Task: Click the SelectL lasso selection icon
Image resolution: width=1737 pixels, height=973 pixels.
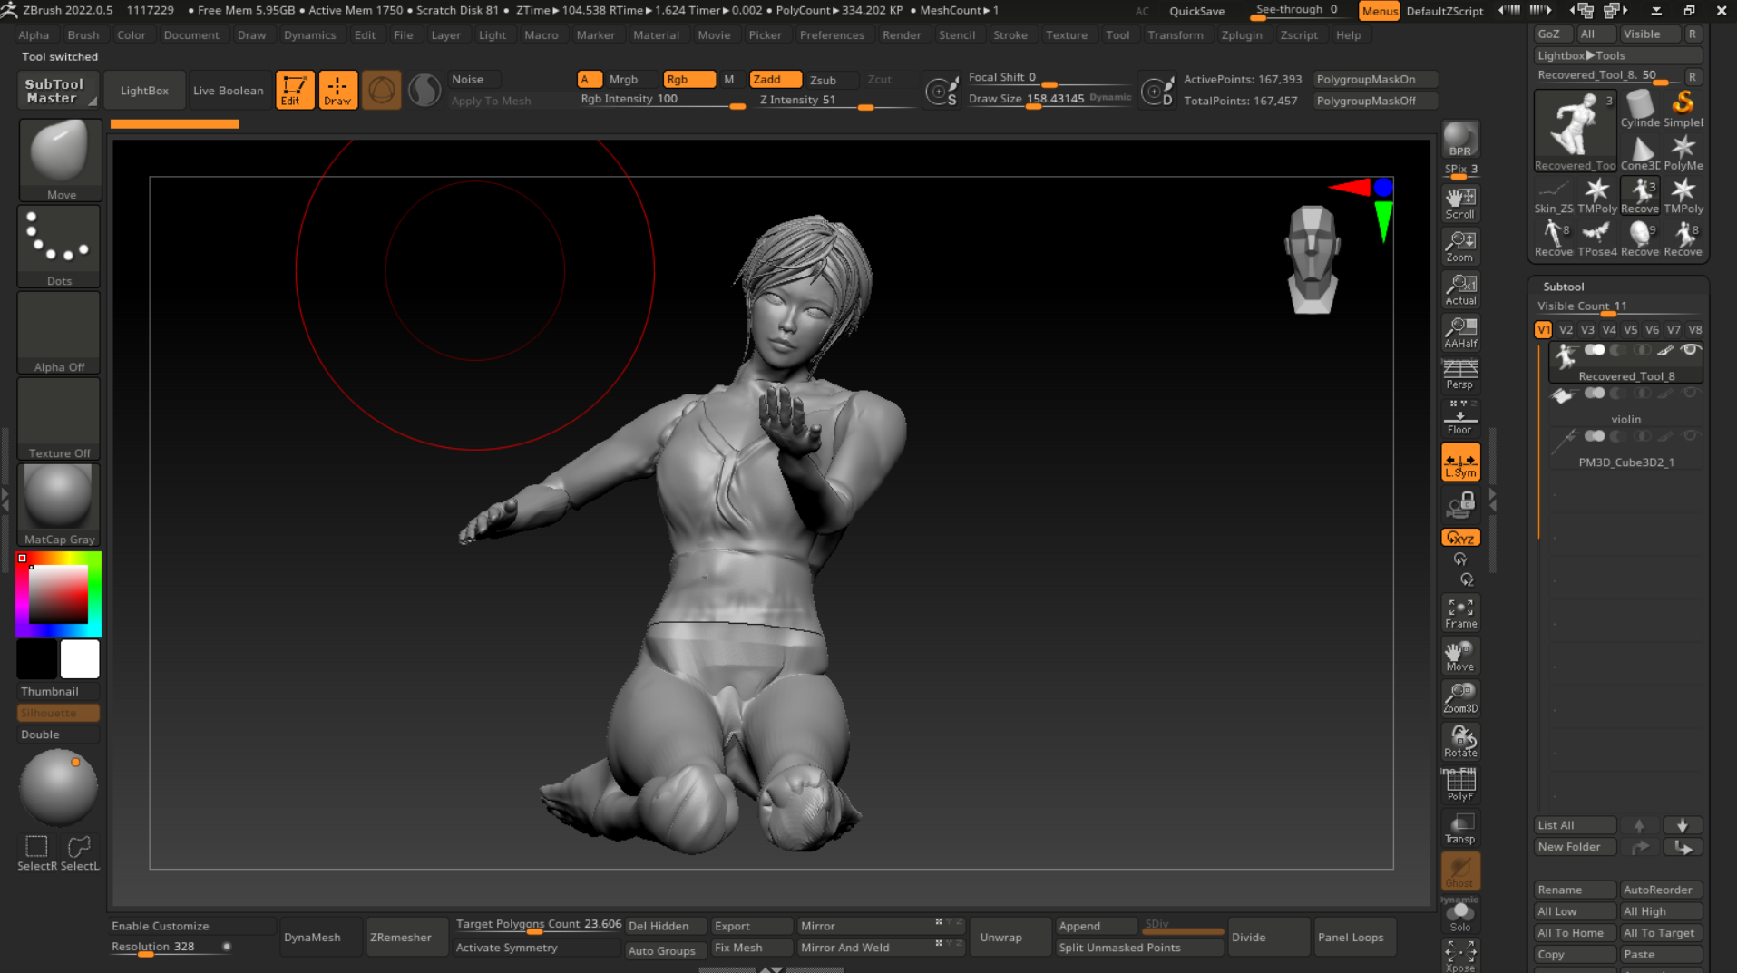Action: [80, 852]
